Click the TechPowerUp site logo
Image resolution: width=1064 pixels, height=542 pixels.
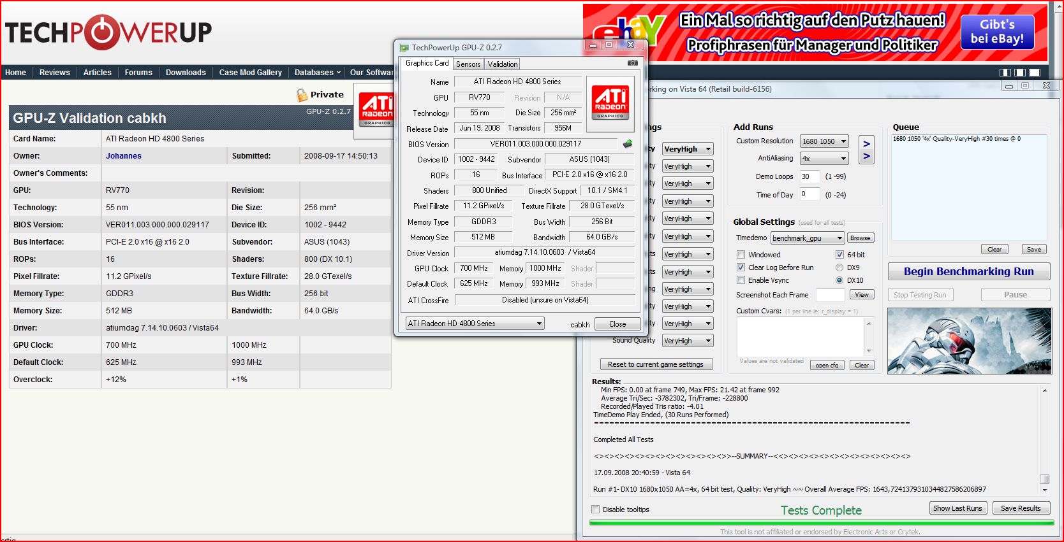click(x=108, y=32)
